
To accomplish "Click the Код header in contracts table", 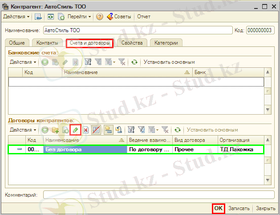I will click(x=34, y=140).
